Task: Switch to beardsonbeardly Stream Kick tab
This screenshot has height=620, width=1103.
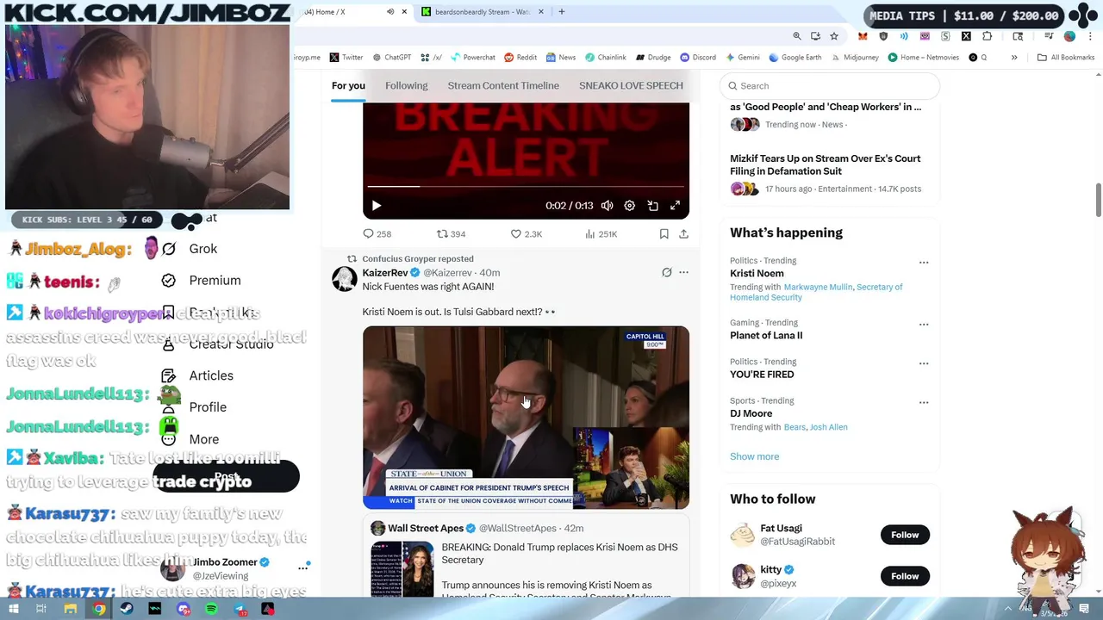Action: tap(483, 12)
